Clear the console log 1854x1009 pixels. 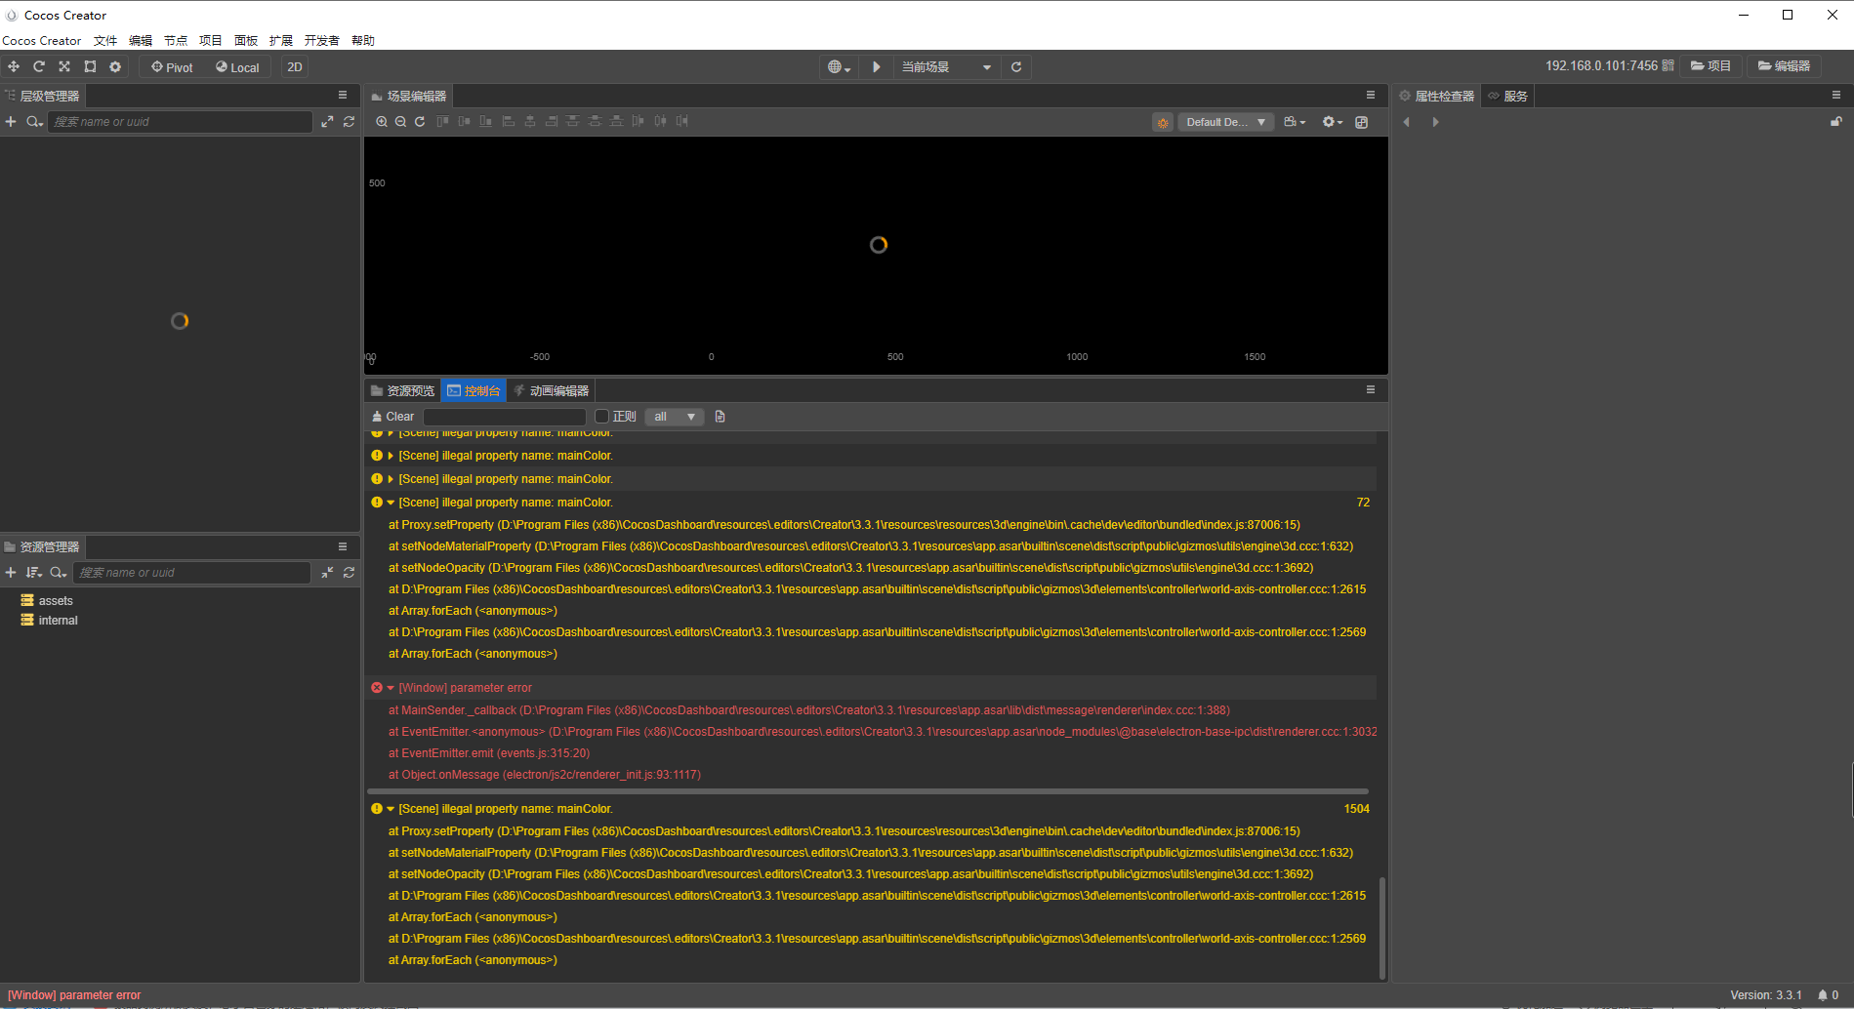[x=392, y=417]
